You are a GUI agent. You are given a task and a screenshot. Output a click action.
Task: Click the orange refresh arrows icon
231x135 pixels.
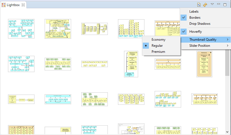205,5
